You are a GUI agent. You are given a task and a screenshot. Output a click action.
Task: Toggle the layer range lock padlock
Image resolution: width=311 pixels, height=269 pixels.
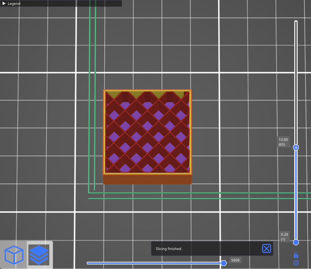(x=296, y=255)
